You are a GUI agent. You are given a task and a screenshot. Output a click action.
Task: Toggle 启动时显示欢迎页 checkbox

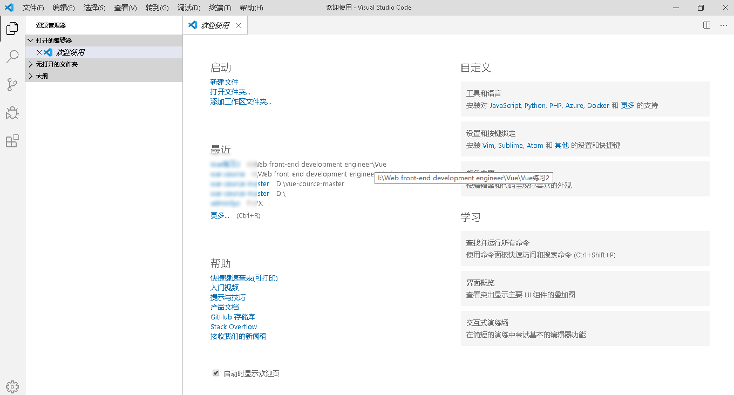pyautogui.click(x=216, y=373)
